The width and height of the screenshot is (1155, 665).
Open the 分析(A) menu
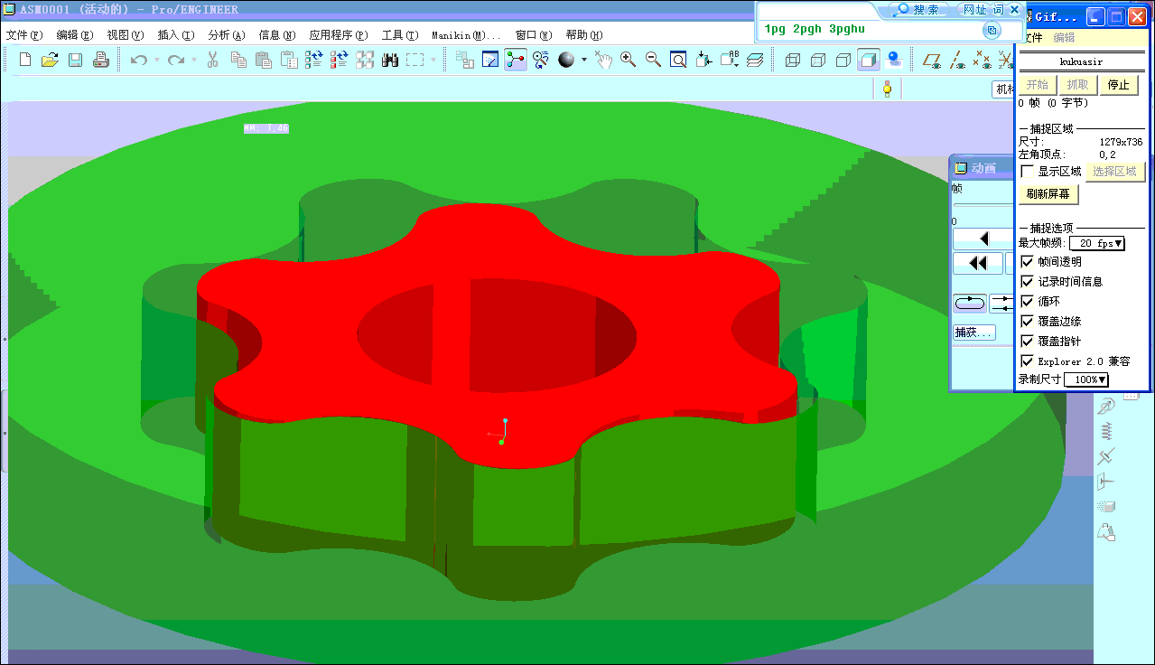226,35
